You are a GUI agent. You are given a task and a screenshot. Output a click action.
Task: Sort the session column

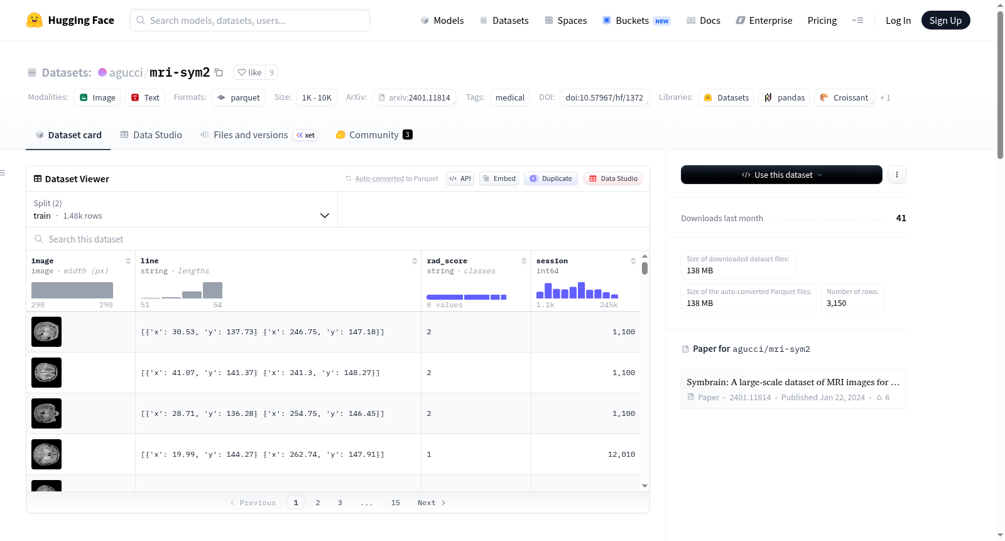coord(633,261)
